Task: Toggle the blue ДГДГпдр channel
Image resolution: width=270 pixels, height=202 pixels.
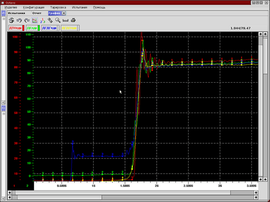Action: 49,28
